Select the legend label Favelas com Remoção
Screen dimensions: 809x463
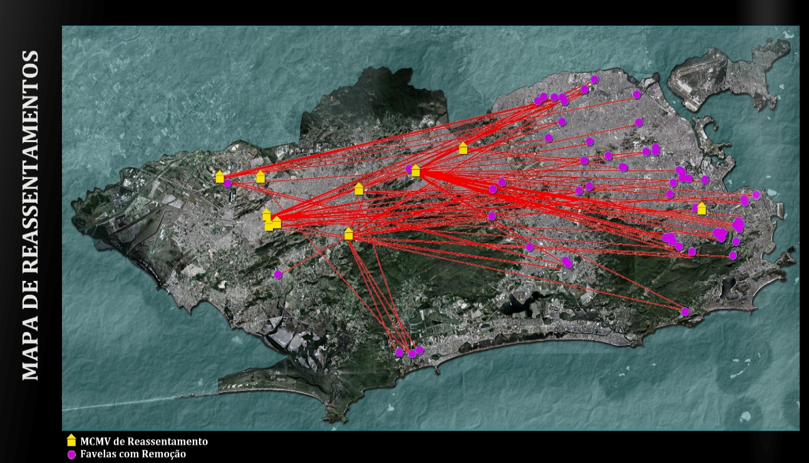(x=133, y=455)
